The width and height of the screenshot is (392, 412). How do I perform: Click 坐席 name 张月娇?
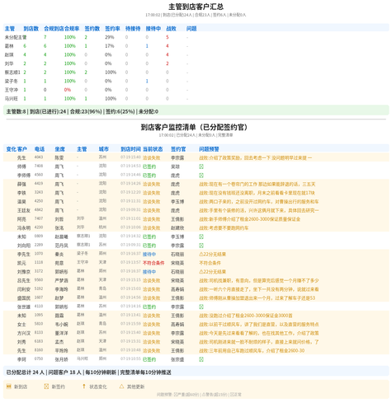click(61, 359)
